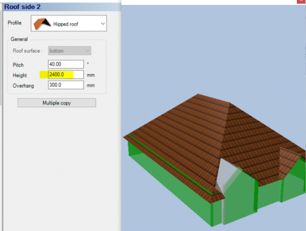This screenshot has height=231, width=306.
Task: Click the Multiple copy button
Action: (x=57, y=103)
